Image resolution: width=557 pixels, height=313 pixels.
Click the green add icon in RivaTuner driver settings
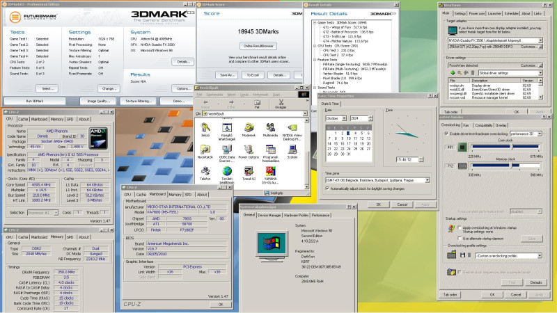click(453, 73)
